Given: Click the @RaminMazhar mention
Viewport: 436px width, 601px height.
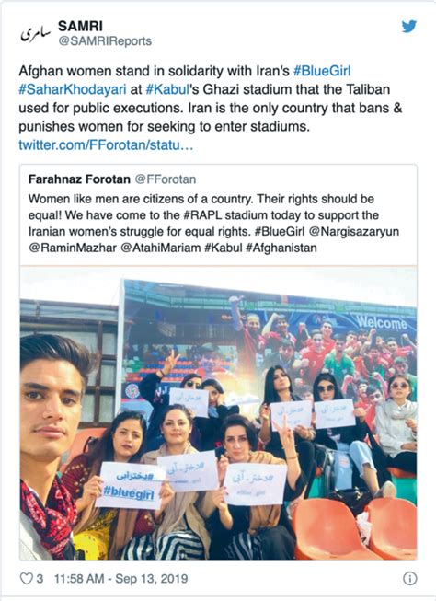Looking at the screenshot, I should point(73,248).
